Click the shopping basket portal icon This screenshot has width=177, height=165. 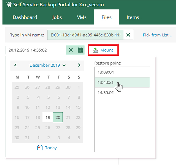(x=9, y=5)
